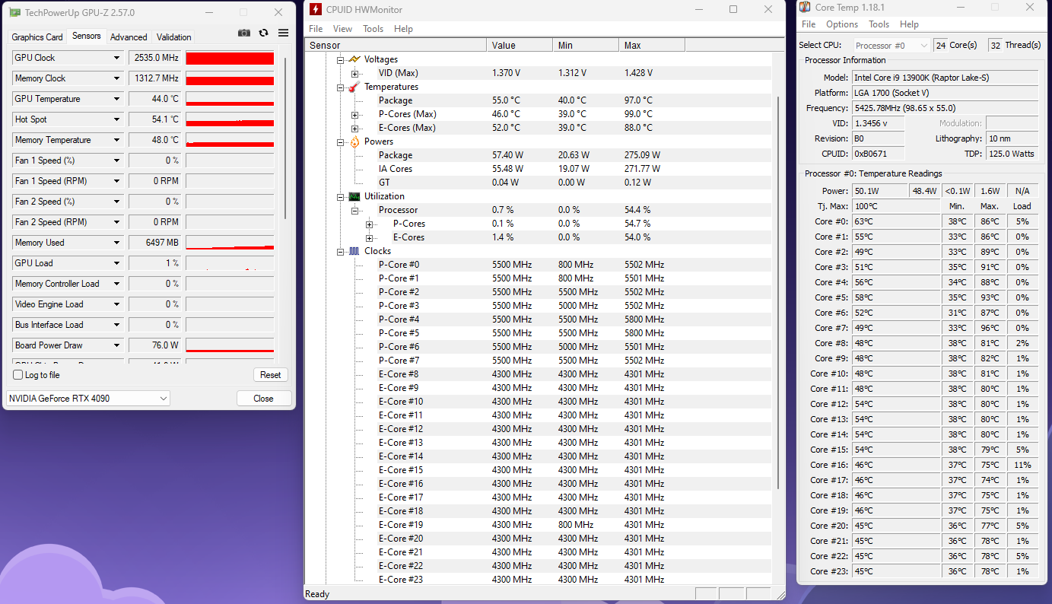
Task: Select the Package temperature row
Action: point(574,100)
